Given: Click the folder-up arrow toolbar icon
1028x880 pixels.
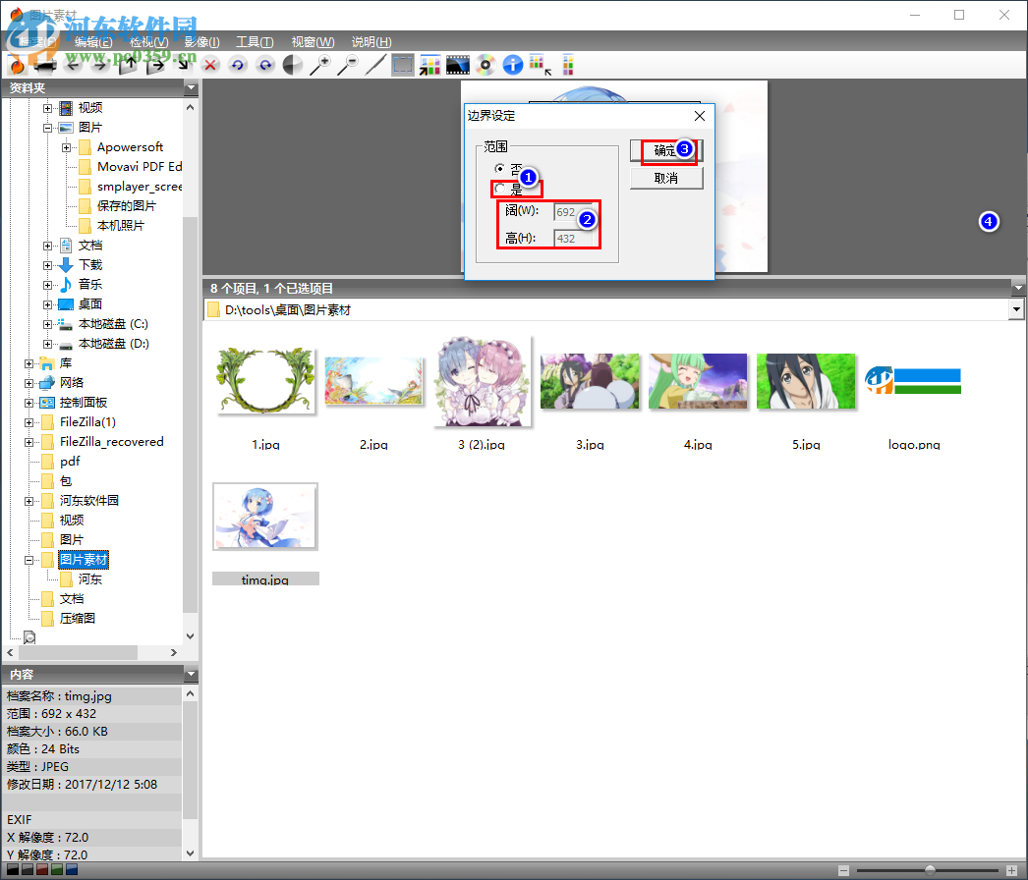Looking at the screenshot, I should click(x=128, y=65).
